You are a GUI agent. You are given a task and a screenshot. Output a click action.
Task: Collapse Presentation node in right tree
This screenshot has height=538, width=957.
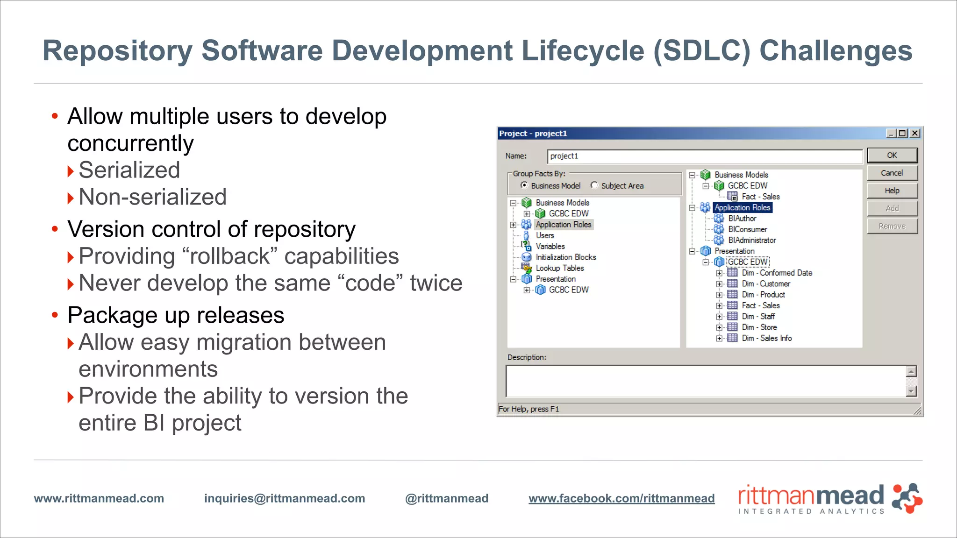point(692,251)
